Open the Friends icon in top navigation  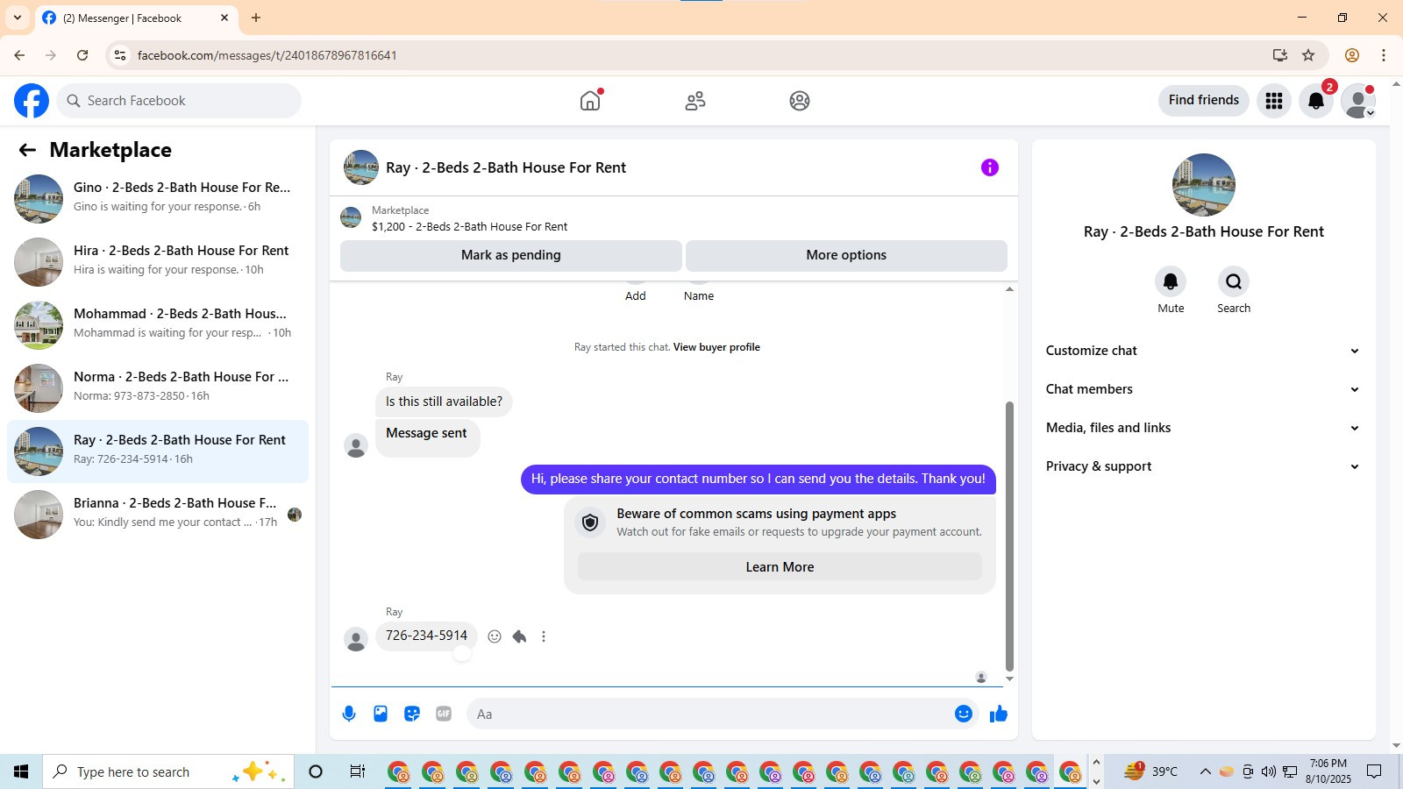695,101
